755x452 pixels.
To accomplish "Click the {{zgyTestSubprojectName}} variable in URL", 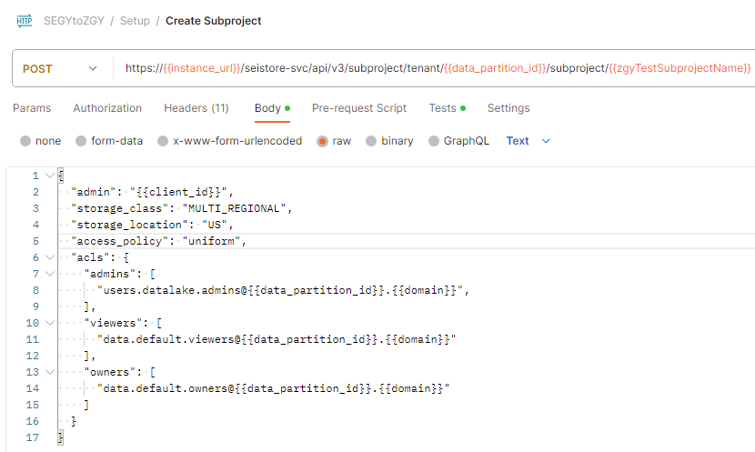I will coord(679,68).
